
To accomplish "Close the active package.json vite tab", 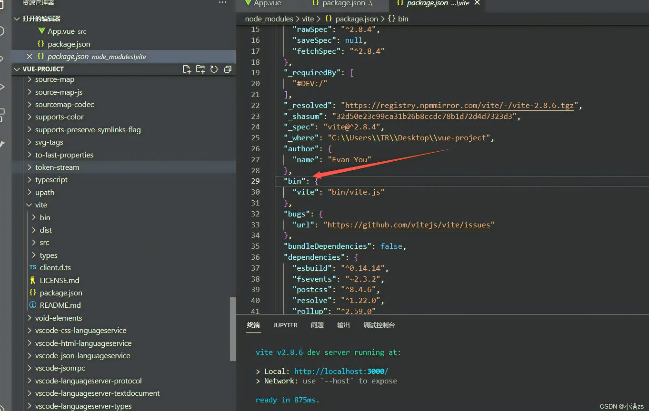I will (x=477, y=3).
